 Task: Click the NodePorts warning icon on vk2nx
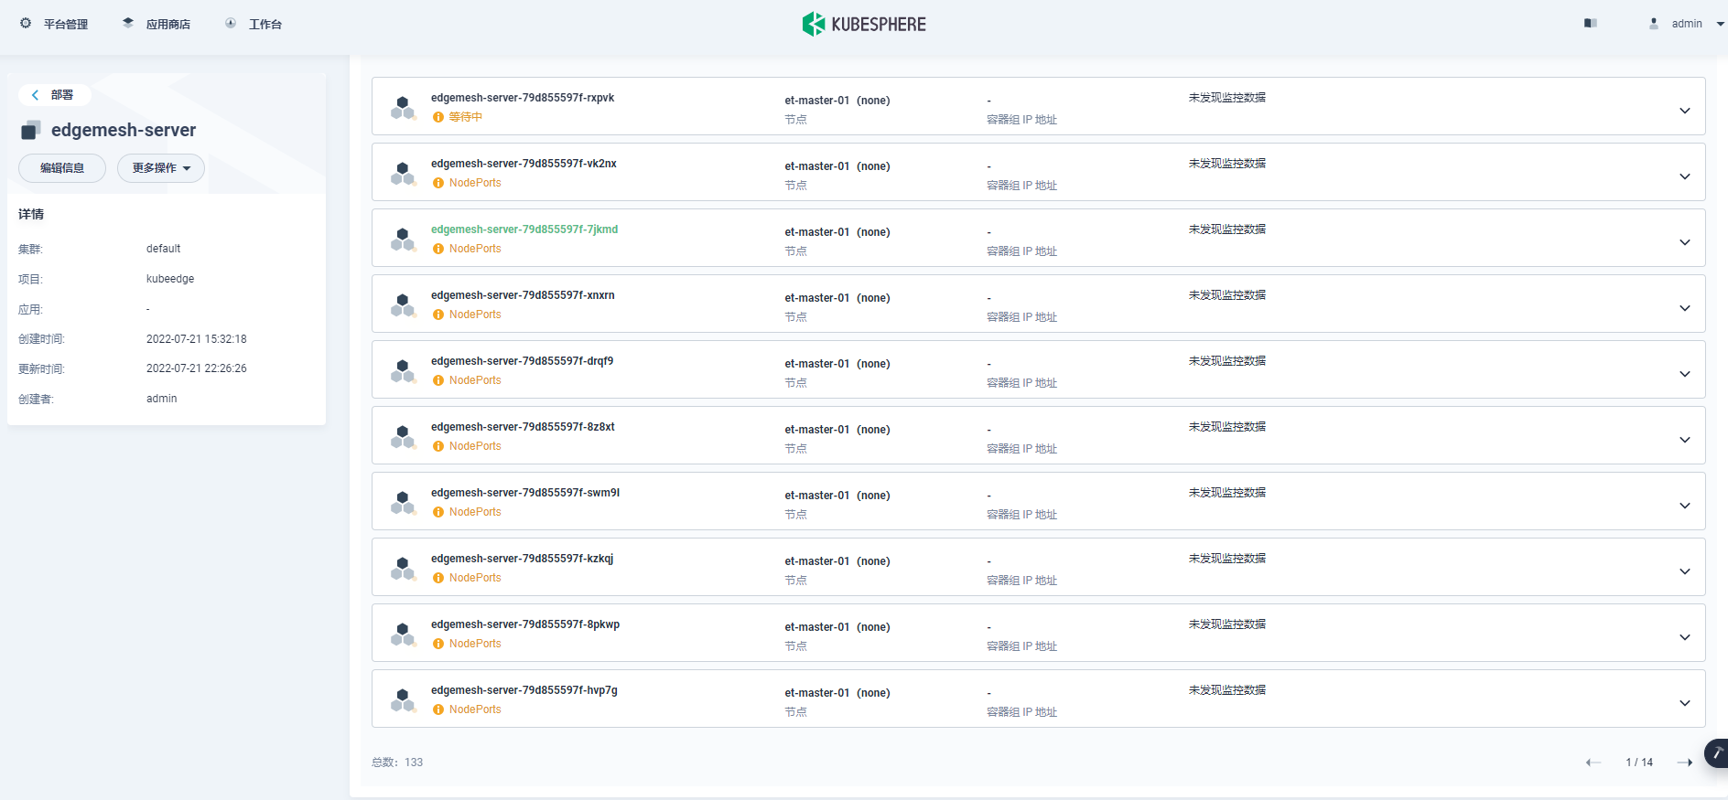[x=438, y=183]
